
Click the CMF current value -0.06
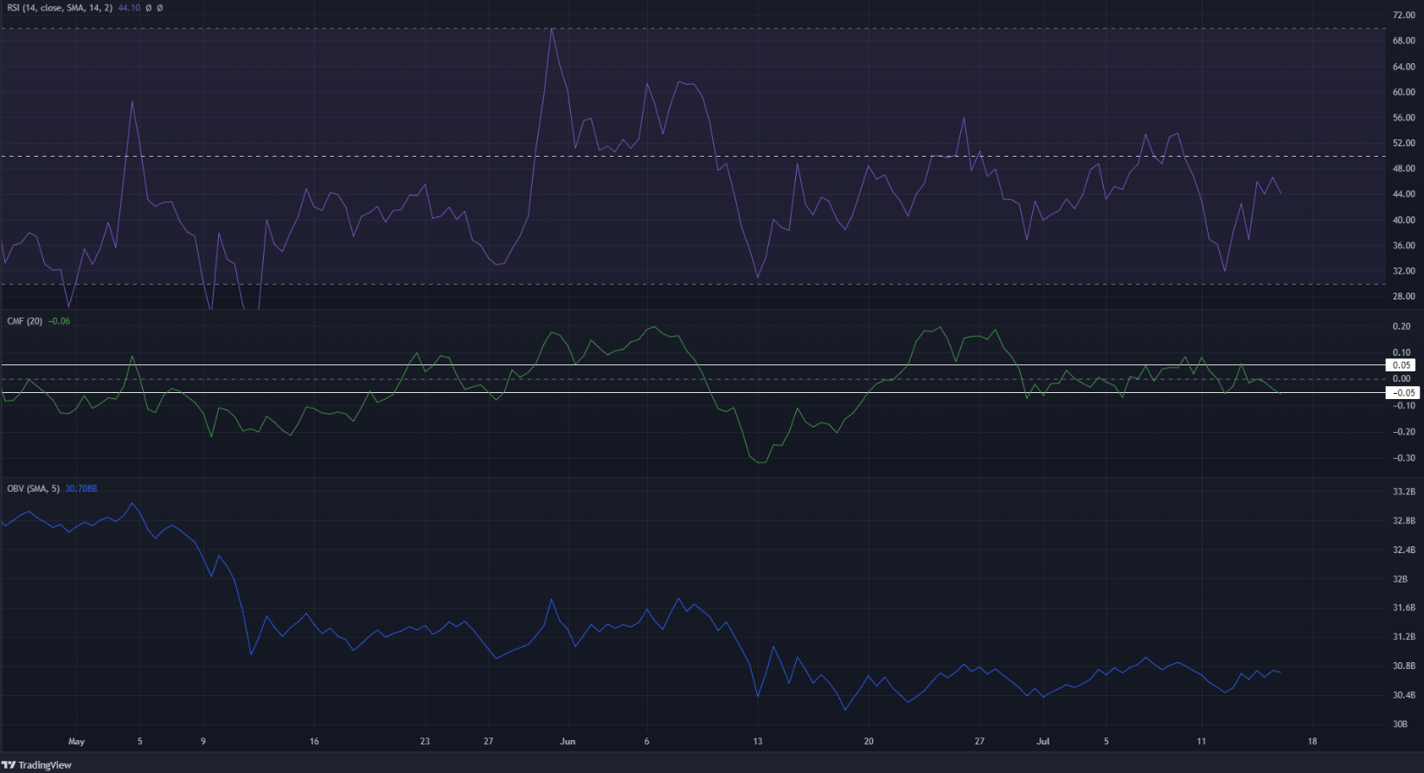[59, 321]
